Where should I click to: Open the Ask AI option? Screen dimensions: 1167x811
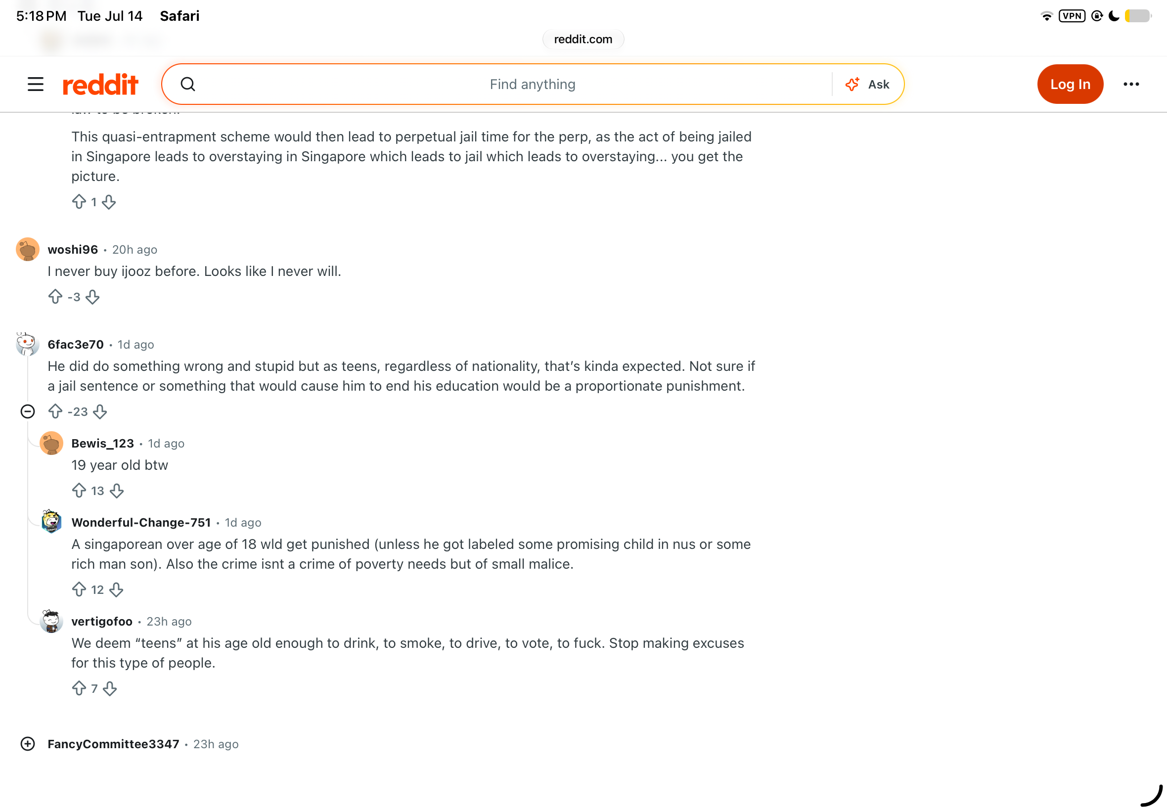pyautogui.click(x=868, y=84)
